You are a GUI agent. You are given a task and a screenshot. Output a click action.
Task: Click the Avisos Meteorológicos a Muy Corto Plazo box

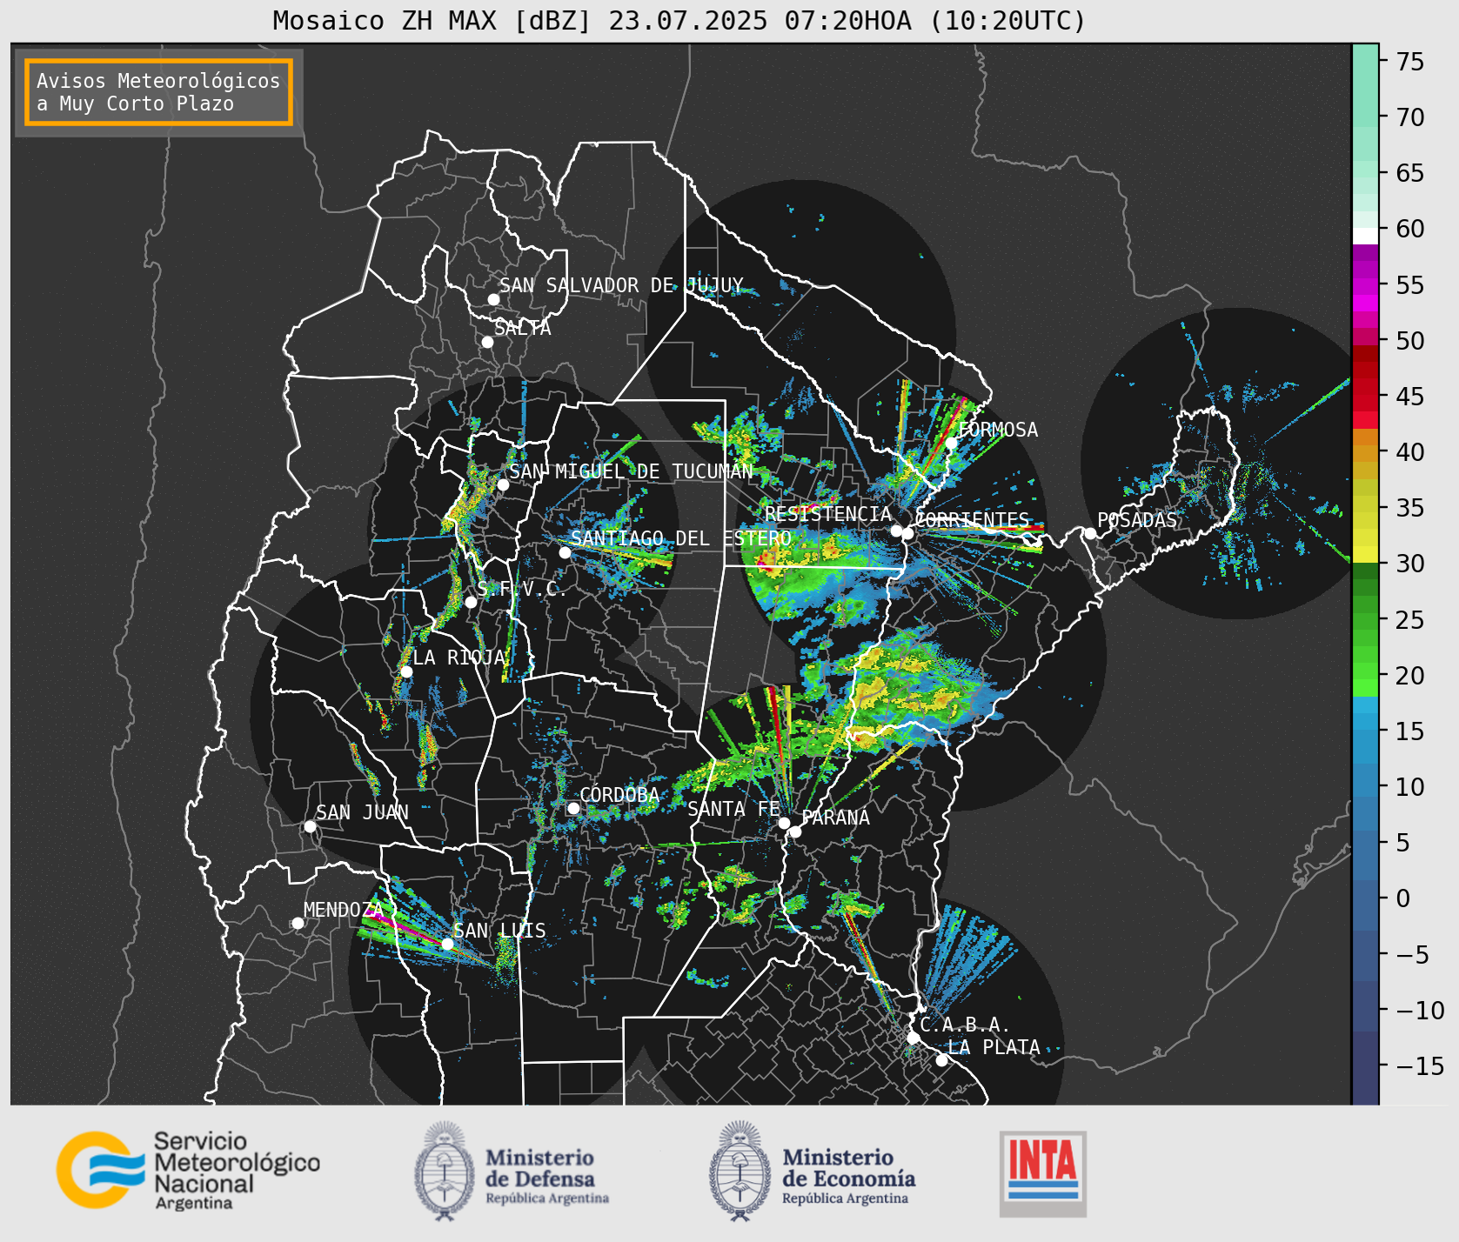pyautogui.click(x=158, y=92)
